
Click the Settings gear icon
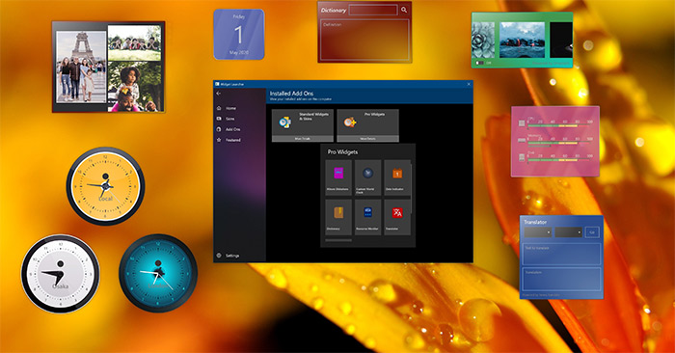click(x=219, y=256)
